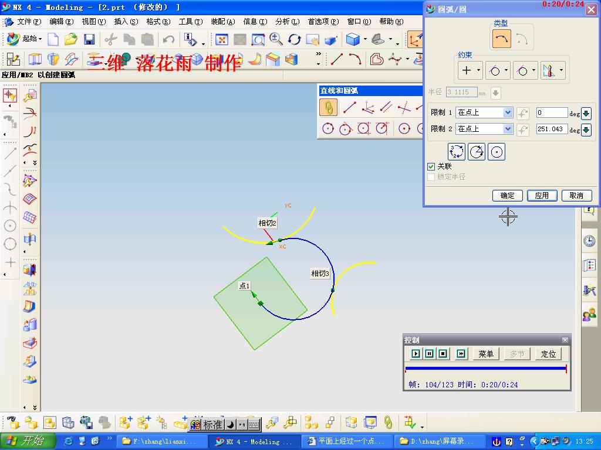Click the arc tool icon in top toolbar
601x450 pixels.
(355, 59)
